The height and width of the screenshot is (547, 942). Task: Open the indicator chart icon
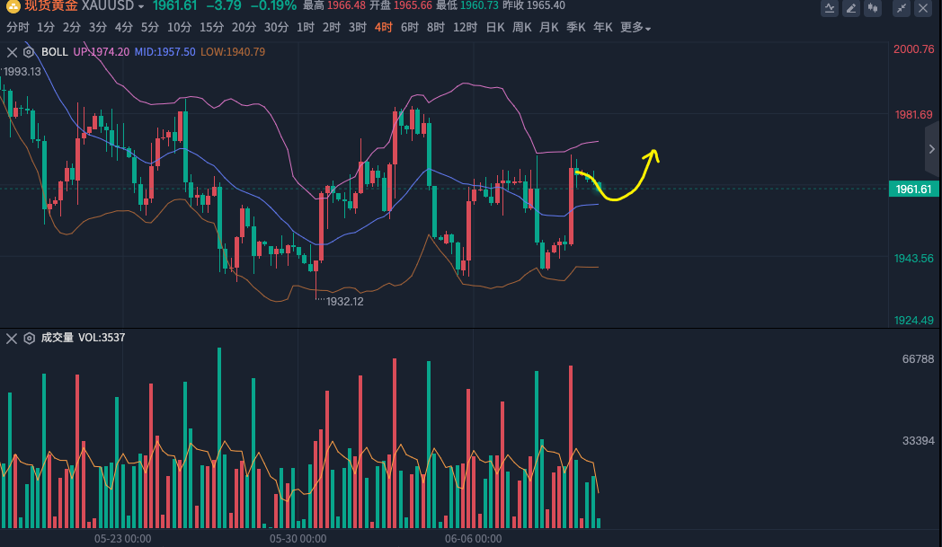click(830, 8)
